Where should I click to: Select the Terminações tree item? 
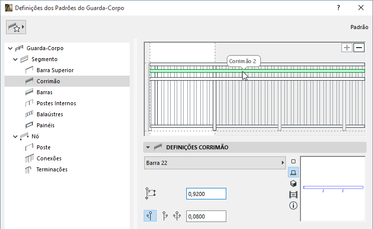pos(52,169)
